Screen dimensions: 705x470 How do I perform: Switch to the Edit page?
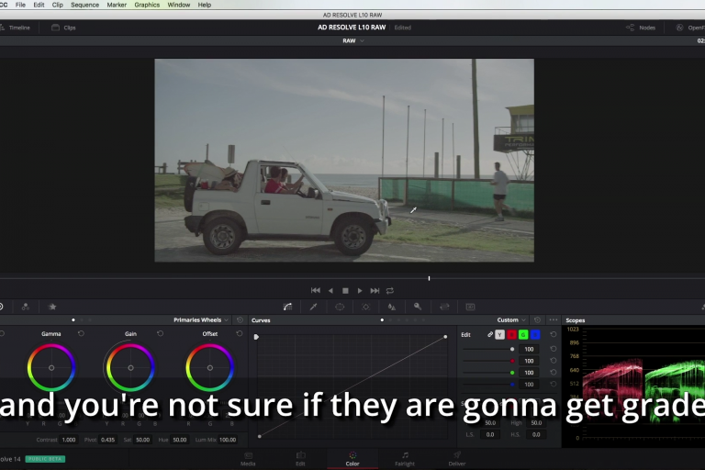tap(300, 459)
